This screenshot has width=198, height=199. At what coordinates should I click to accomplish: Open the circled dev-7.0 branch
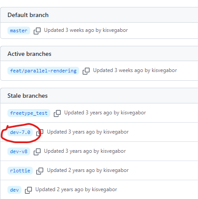(20, 132)
